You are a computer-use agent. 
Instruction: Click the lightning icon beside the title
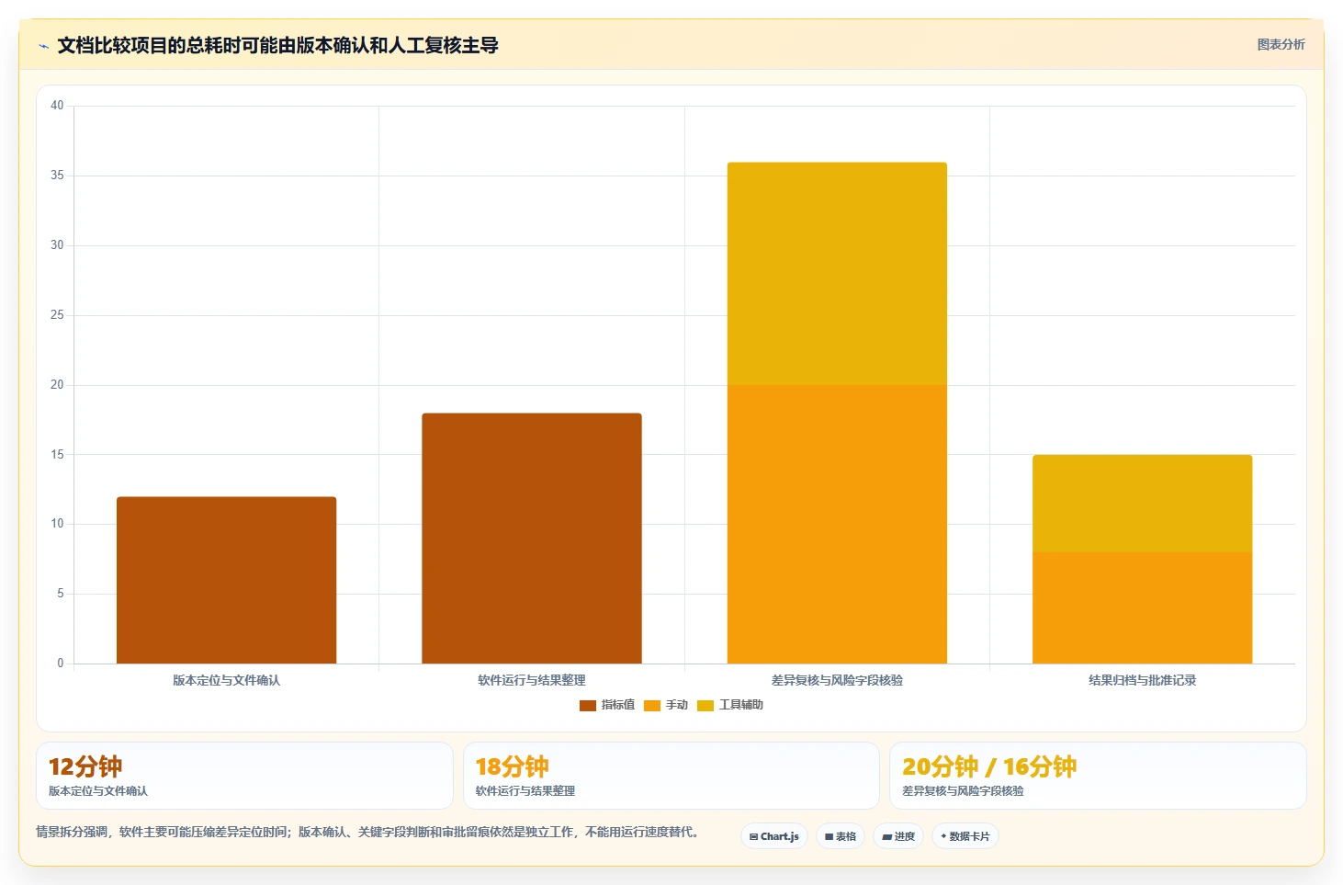[x=43, y=46]
